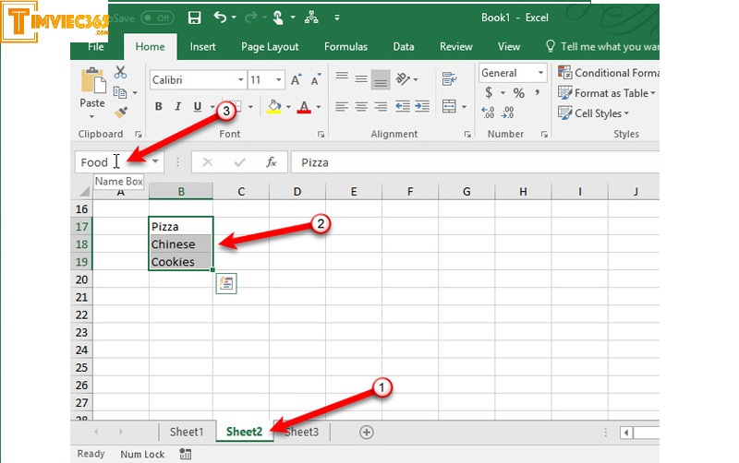Apply Top Align to cells
This screenshot has width=739, height=463.
(342, 77)
